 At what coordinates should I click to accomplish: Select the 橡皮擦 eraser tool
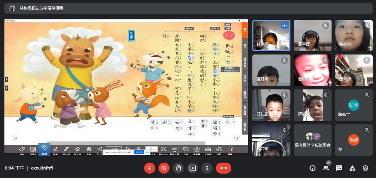pos(77,150)
